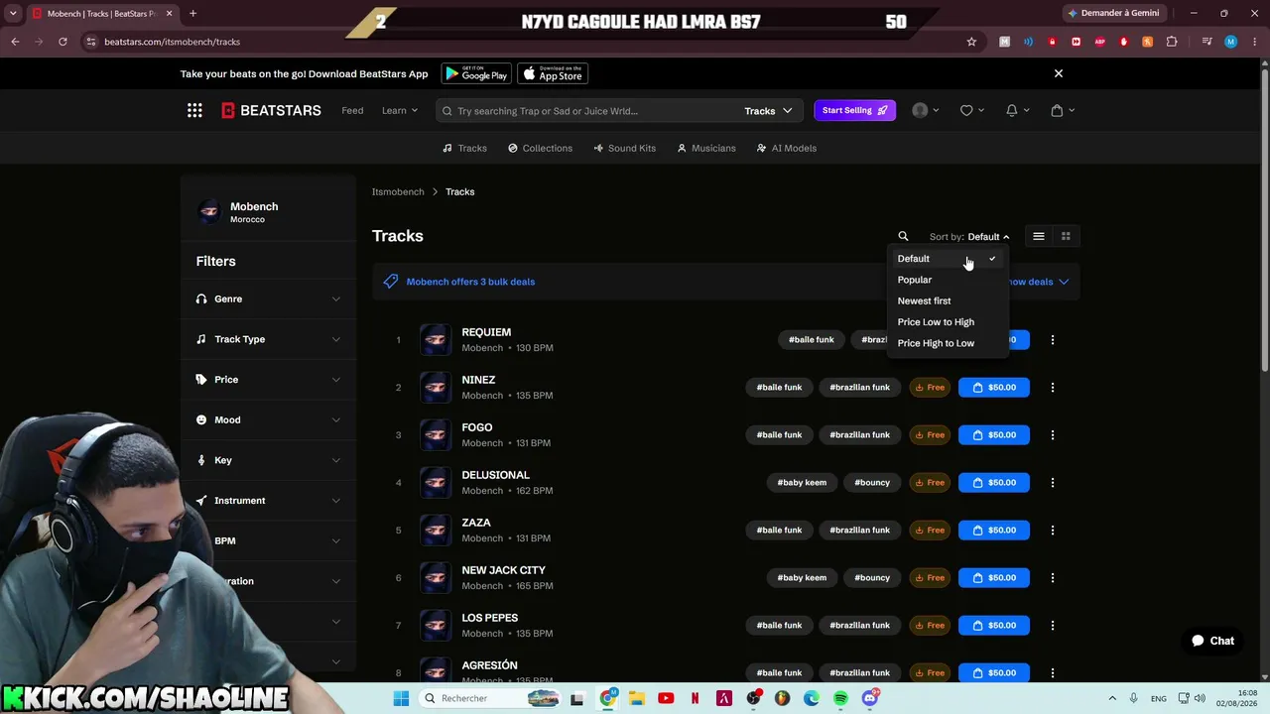Open the user profile avatar menu
Screen dimensions: 1270x714
coord(920,110)
